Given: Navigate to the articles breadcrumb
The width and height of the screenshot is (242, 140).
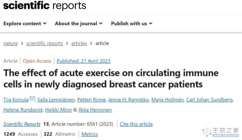Looking at the screenshot, I should [79, 43].
